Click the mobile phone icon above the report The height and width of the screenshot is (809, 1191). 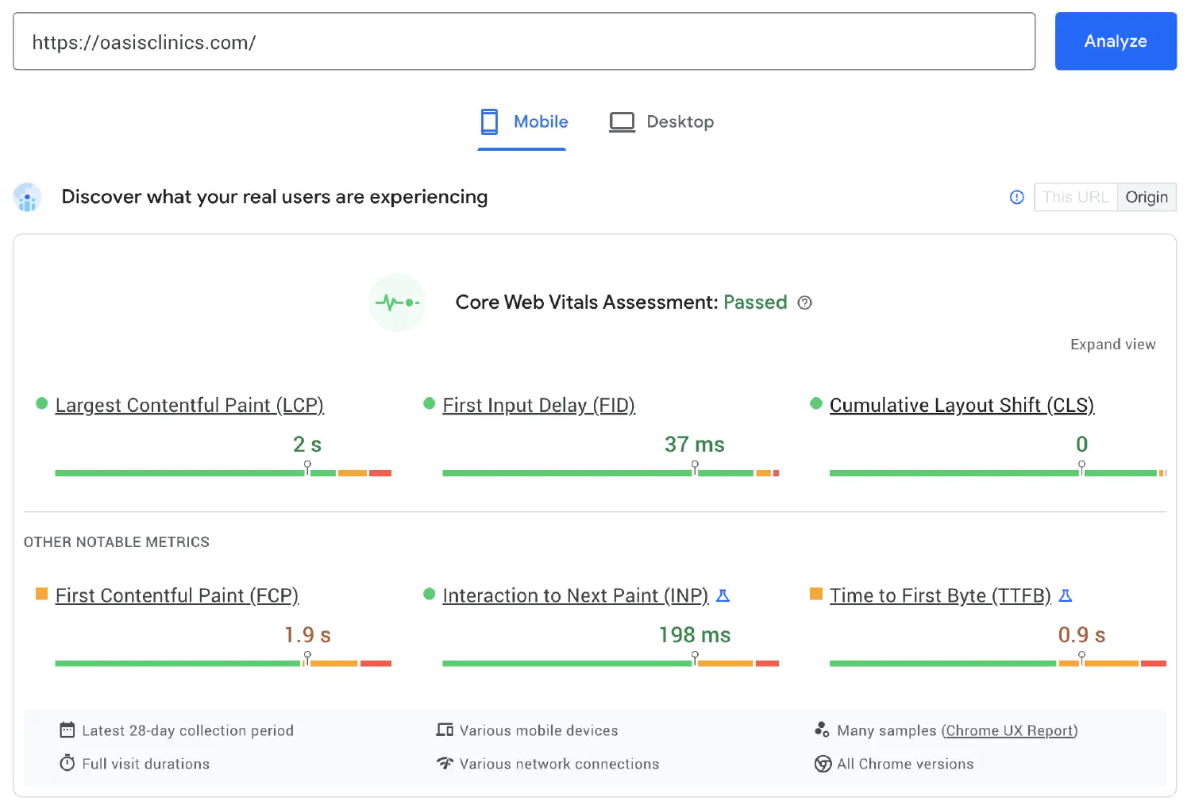tap(488, 121)
